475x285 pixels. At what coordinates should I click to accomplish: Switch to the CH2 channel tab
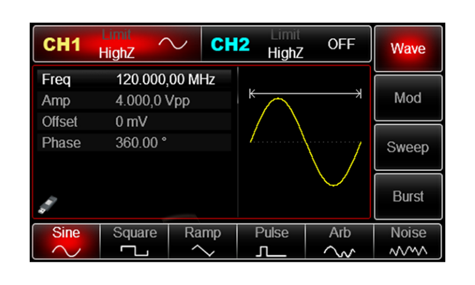230,45
